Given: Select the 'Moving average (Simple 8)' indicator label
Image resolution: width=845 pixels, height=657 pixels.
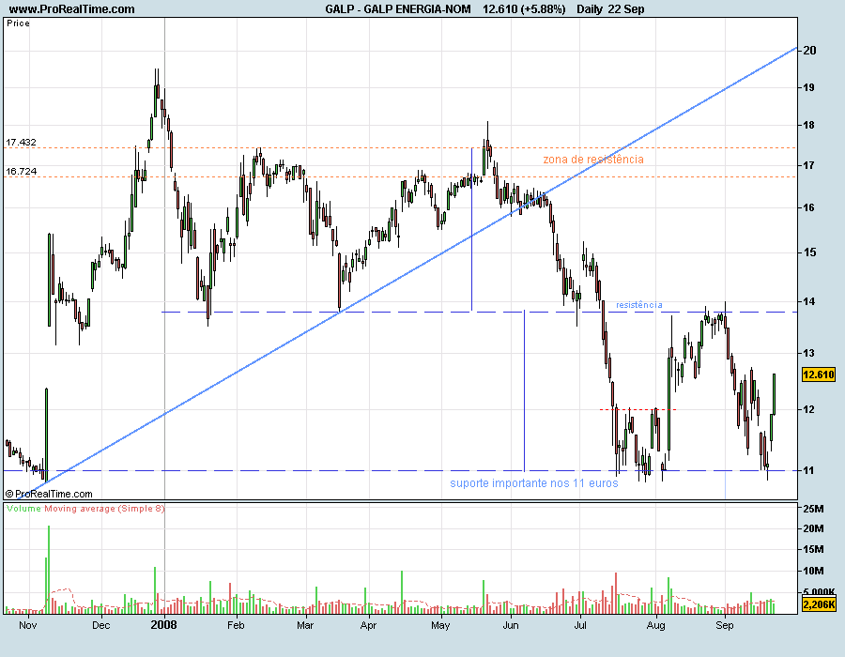Looking at the screenshot, I should 104,509.
